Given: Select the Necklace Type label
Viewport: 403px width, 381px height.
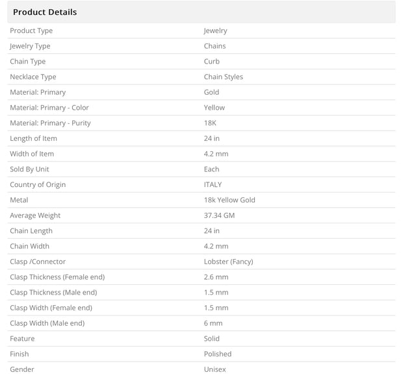Looking at the screenshot, I should [33, 77].
